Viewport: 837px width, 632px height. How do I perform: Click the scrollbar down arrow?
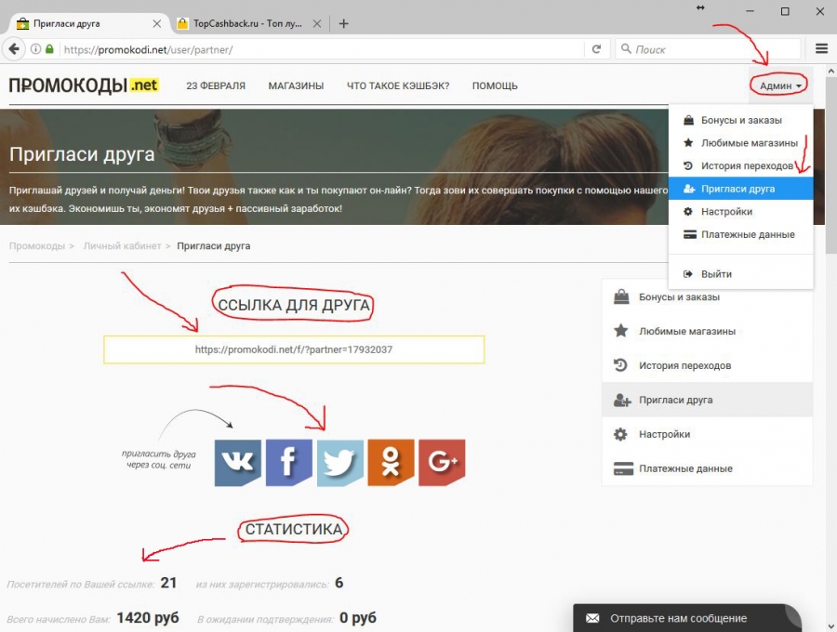pos(831,625)
